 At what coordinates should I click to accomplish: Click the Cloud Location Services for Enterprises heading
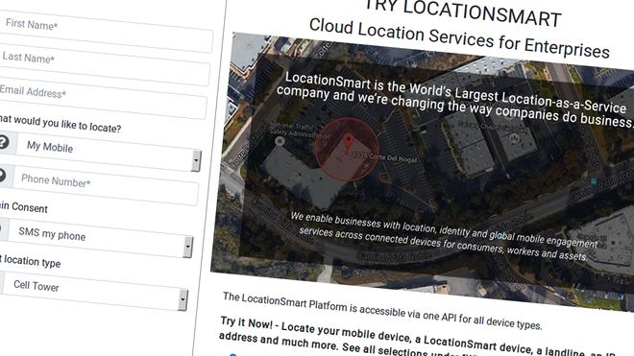pyautogui.click(x=459, y=38)
